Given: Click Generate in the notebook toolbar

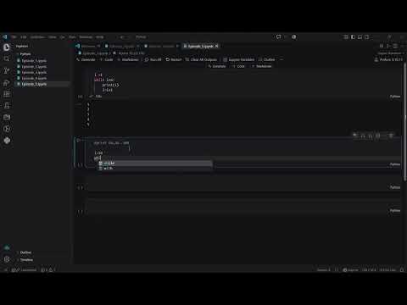Looking at the screenshot, I should point(86,59).
